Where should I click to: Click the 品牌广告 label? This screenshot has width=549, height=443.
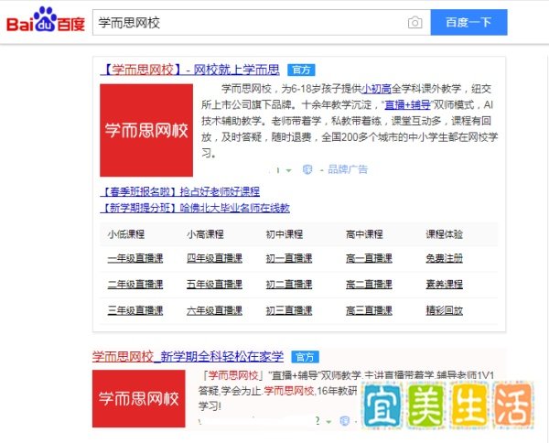[348, 170]
